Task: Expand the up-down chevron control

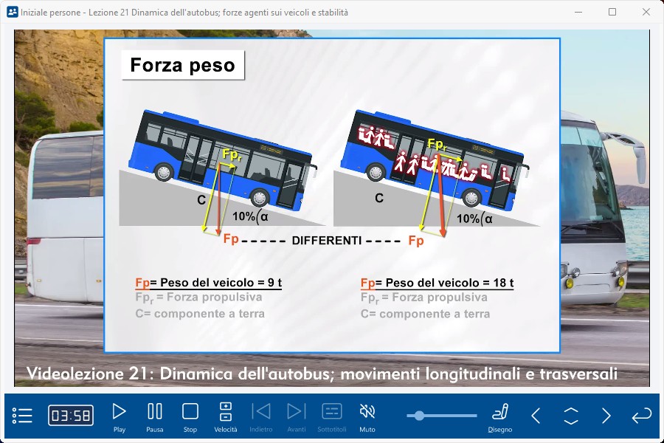Action: coord(571,416)
